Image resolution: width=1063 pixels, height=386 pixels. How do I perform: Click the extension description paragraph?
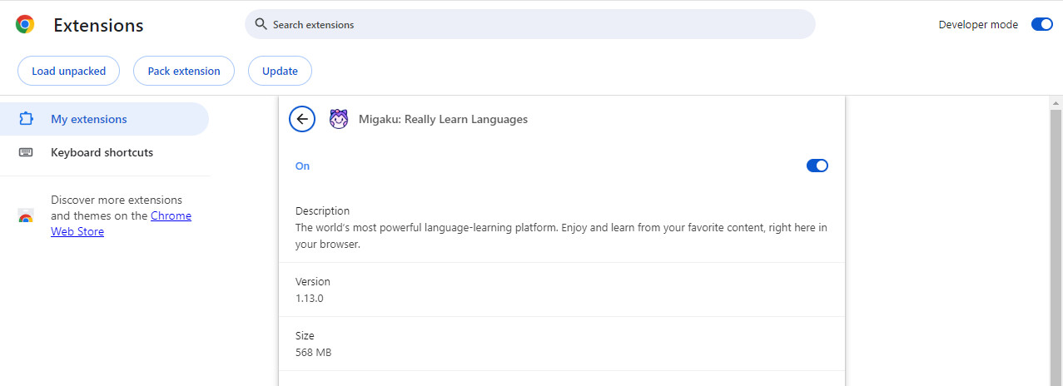click(x=561, y=236)
